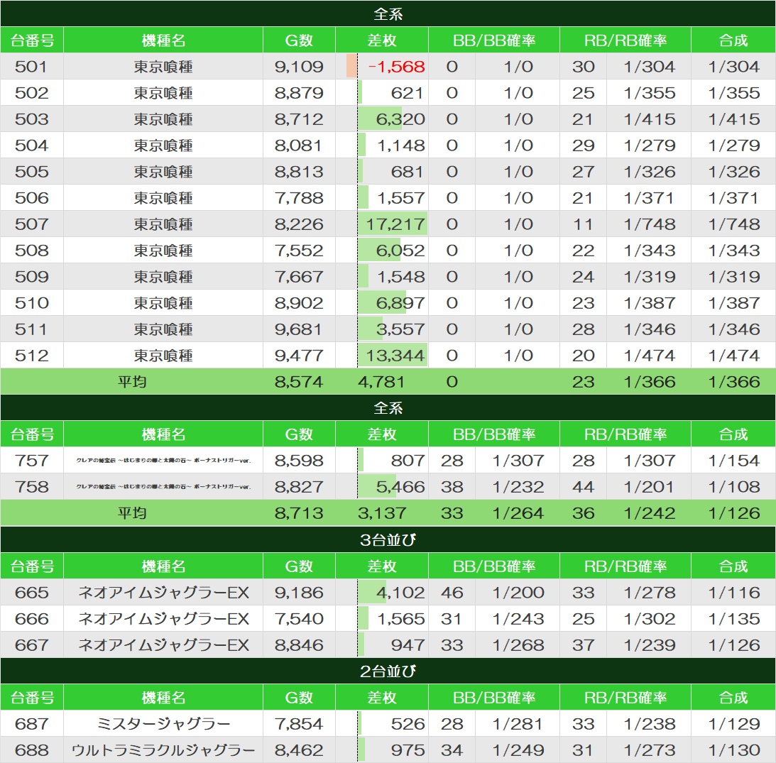776x763 pixels.
Task: Click G count 8,462 in row 688
Action: click(x=299, y=750)
